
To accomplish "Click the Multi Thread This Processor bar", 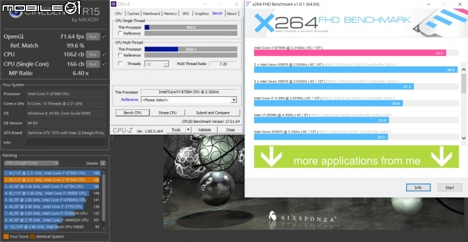I will click(191, 49).
